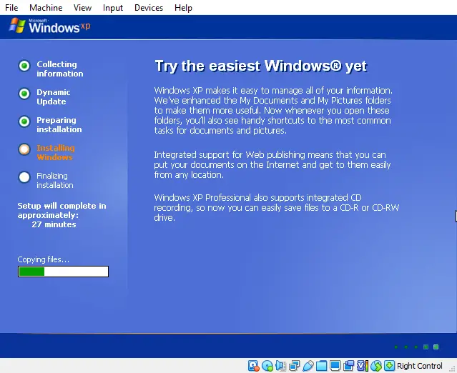Click the window resize grip in the corner
The image size is (457, 373).
pyautogui.click(x=452, y=368)
